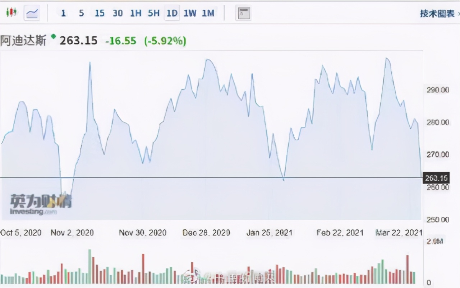
Task: Choose the 1D timeframe
Action: [172, 13]
